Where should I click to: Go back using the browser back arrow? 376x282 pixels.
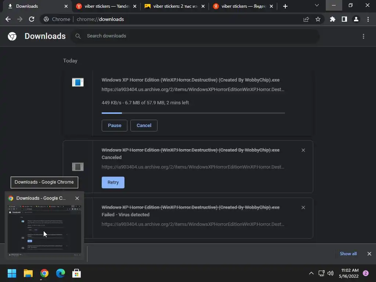click(8, 19)
